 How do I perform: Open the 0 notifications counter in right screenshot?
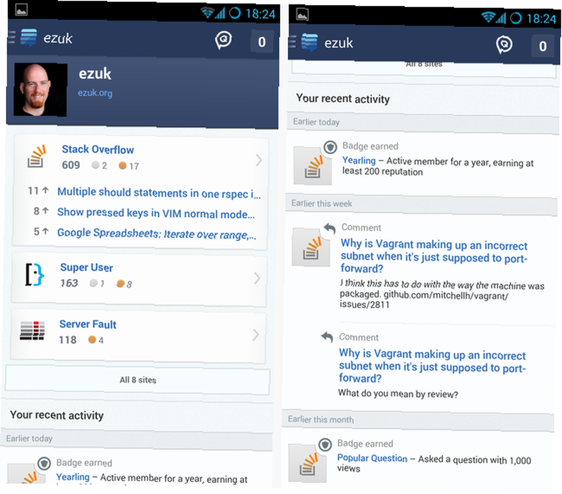[x=543, y=46]
